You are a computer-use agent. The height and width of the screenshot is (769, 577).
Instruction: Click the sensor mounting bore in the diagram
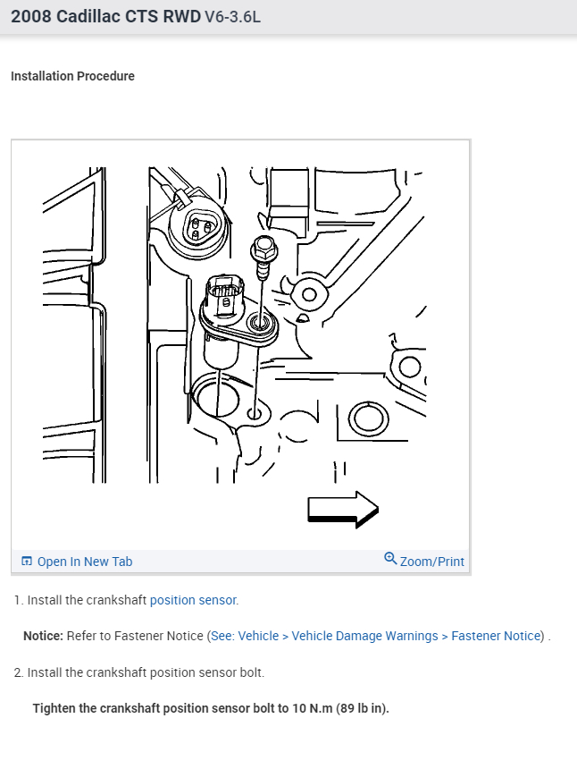[216, 395]
